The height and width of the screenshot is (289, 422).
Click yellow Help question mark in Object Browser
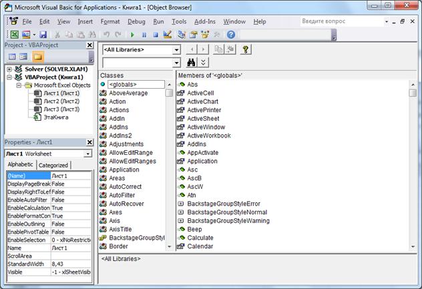tap(246, 49)
